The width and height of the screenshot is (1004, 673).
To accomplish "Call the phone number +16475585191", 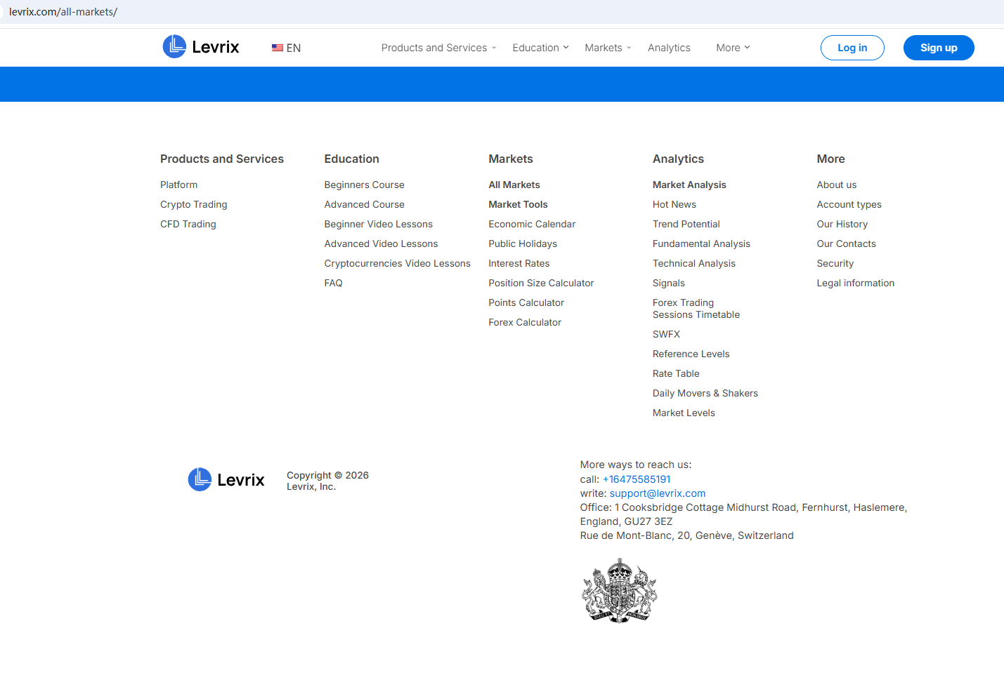I will tap(637, 479).
